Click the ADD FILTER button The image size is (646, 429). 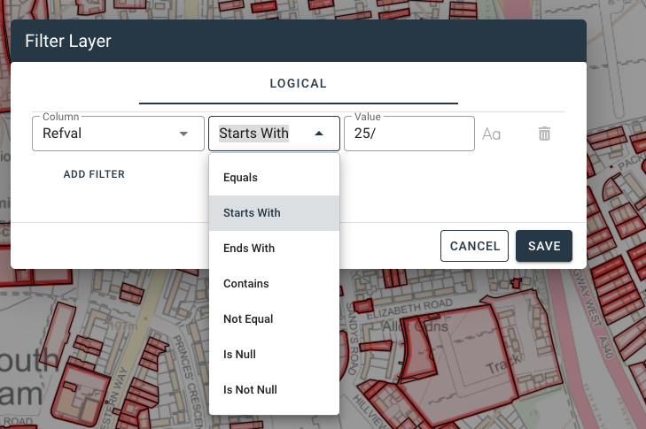tap(94, 174)
